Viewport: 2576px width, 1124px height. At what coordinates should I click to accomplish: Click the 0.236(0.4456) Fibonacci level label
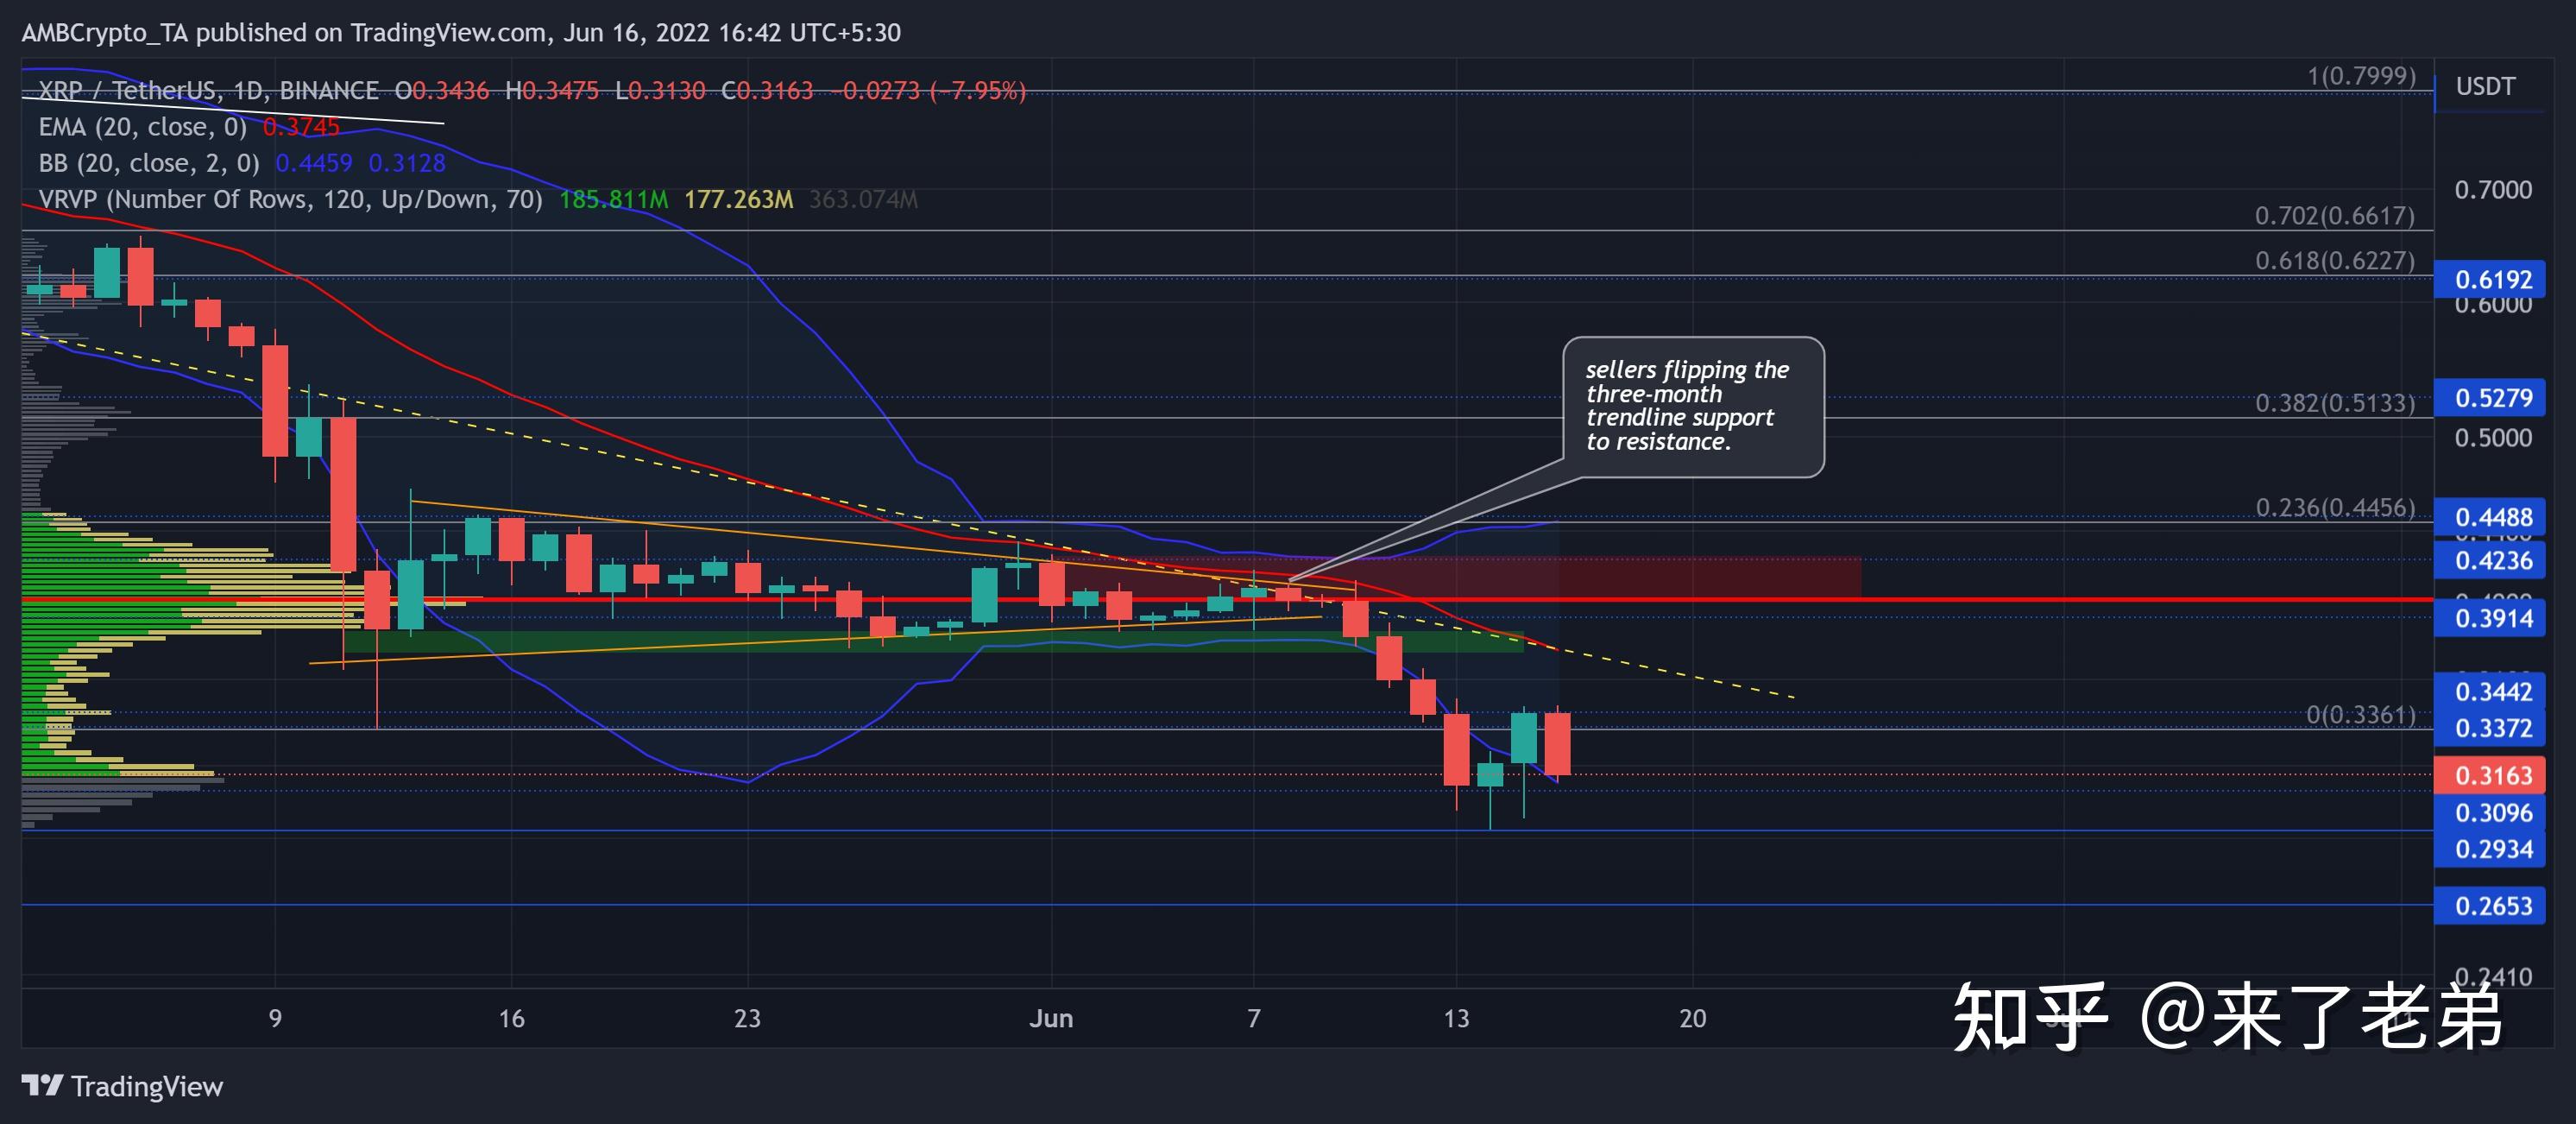point(2334,507)
